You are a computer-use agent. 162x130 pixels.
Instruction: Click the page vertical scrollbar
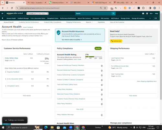point(161,56)
